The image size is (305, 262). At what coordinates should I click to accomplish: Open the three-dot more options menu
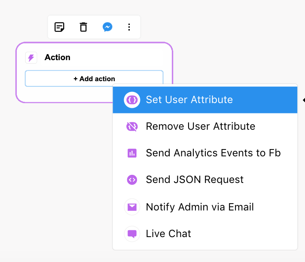(x=129, y=27)
